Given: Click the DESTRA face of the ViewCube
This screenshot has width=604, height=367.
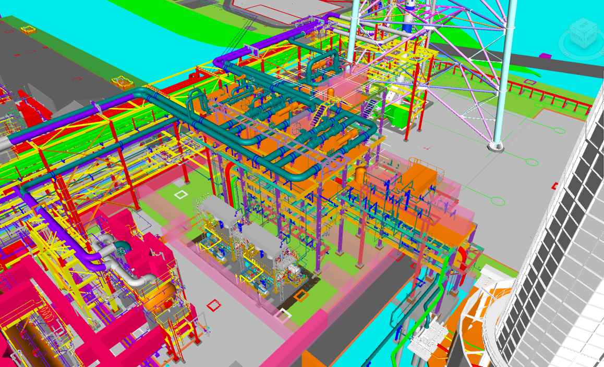Looking at the screenshot, I should click(x=577, y=36).
